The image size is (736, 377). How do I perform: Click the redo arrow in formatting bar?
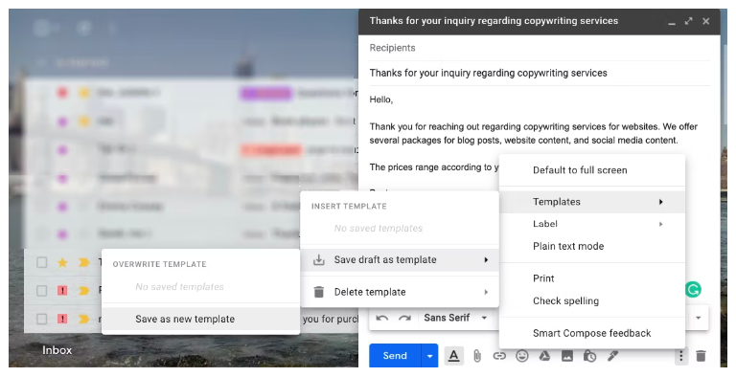tap(404, 318)
